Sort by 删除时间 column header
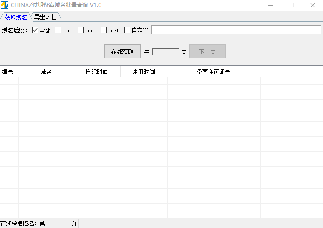The image size is (323, 228). pos(97,72)
